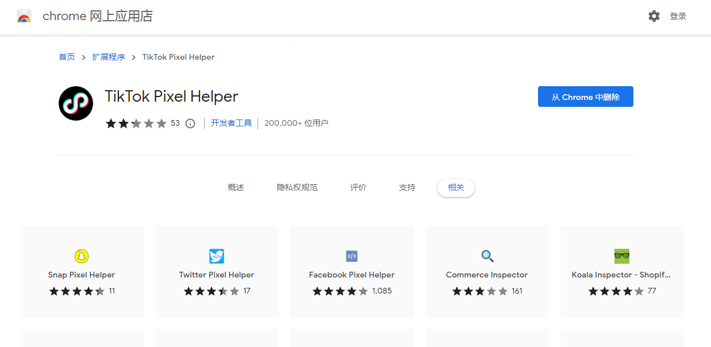Click the rating info icon beside 53
This screenshot has height=347, width=711.
190,124
